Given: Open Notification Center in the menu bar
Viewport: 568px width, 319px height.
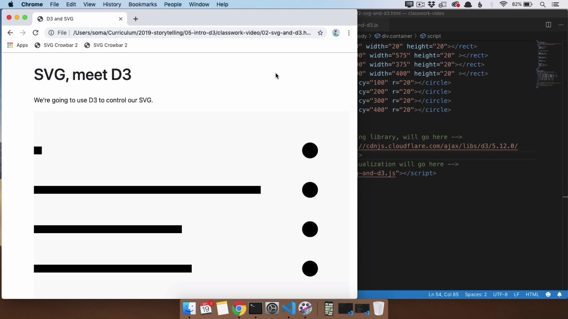Looking at the screenshot, I should (556, 4).
